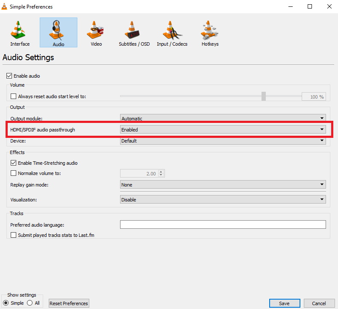Click the VLC cone icon in title bar

coord(6,7)
